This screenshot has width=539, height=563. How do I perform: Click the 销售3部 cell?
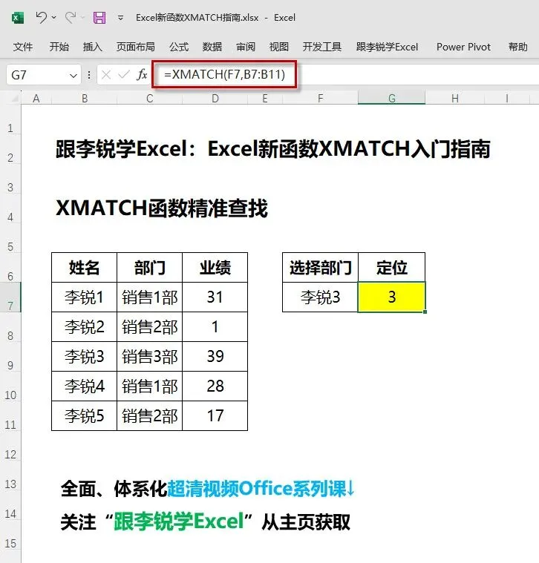pyautogui.click(x=150, y=357)
